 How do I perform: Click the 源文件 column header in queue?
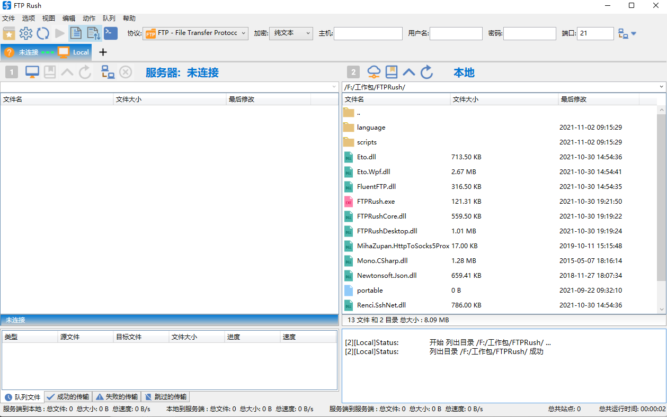(x=86, y=337)
